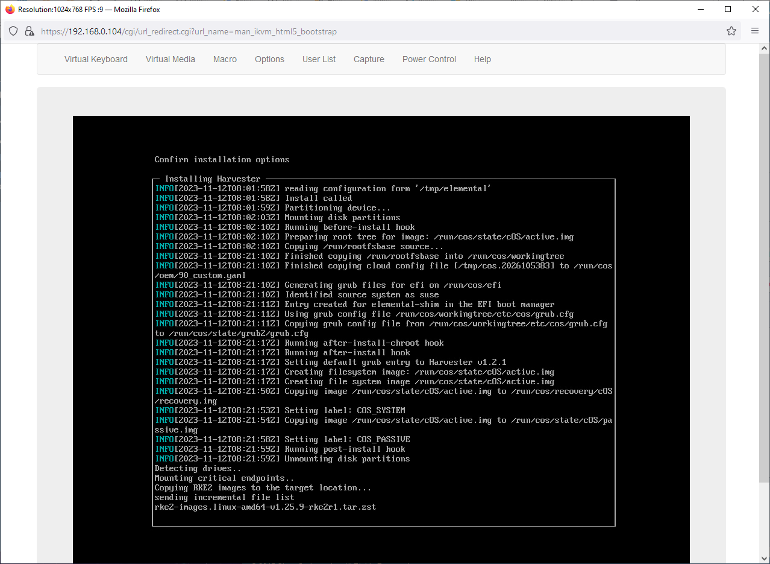Open the Power Control menu
This screenshot has width=770, height=564.
point(429,59)
